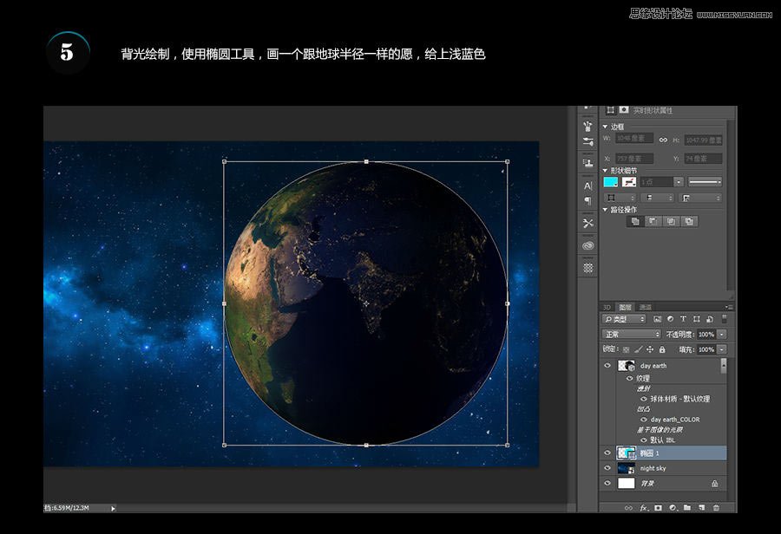Viewport: 781px width, 534px height.
Task: Select the Subtract Front Shape path operation
Action: pyautogui.click(x=653, y=221)
